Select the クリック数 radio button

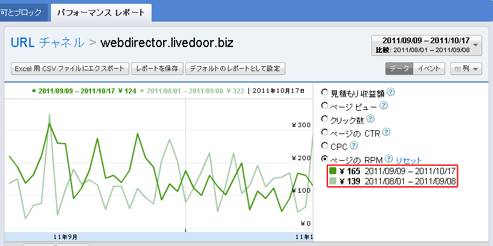tap(324, 119)
